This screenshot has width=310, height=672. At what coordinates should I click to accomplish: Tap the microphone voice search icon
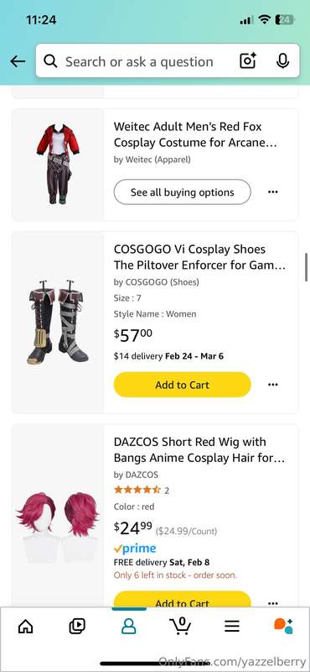point(282,61)
